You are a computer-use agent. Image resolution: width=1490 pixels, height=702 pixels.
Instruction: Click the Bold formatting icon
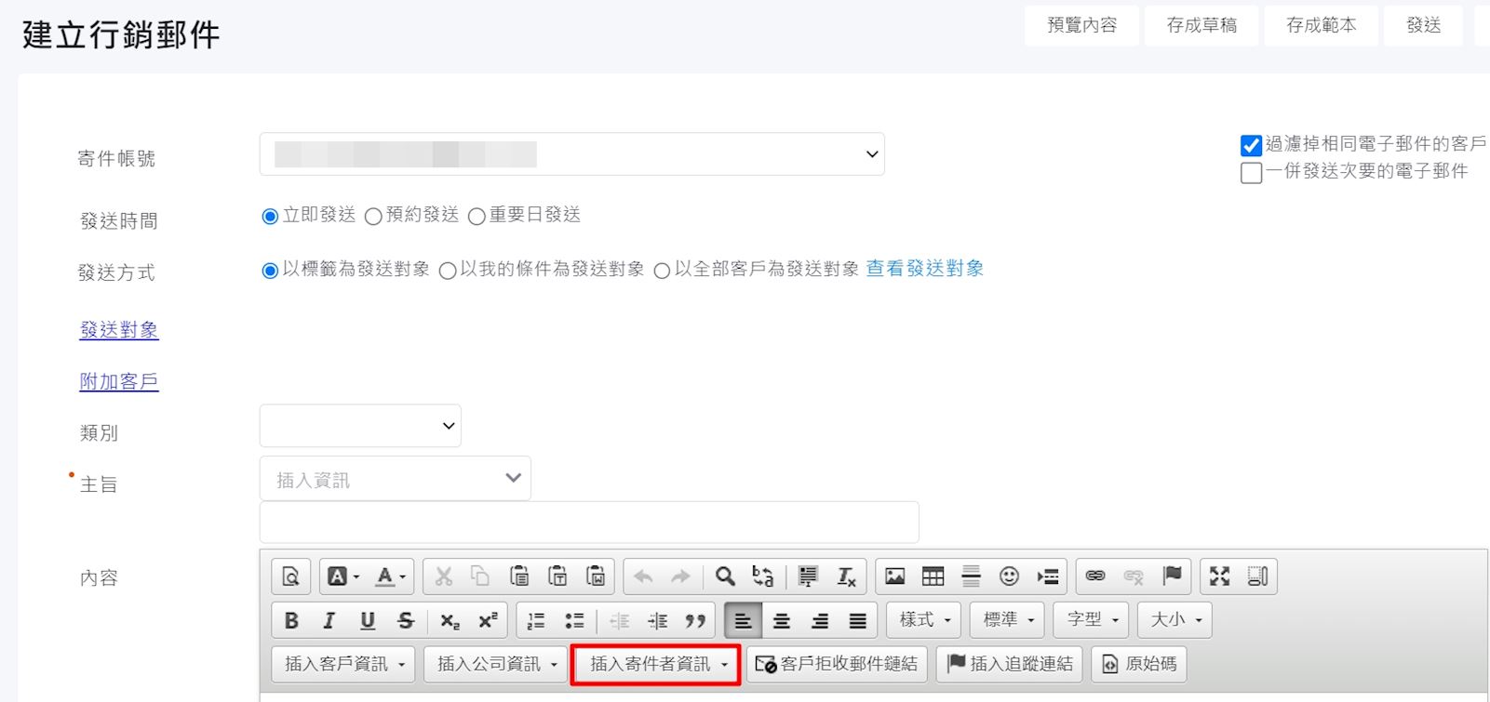pos(291,620)
